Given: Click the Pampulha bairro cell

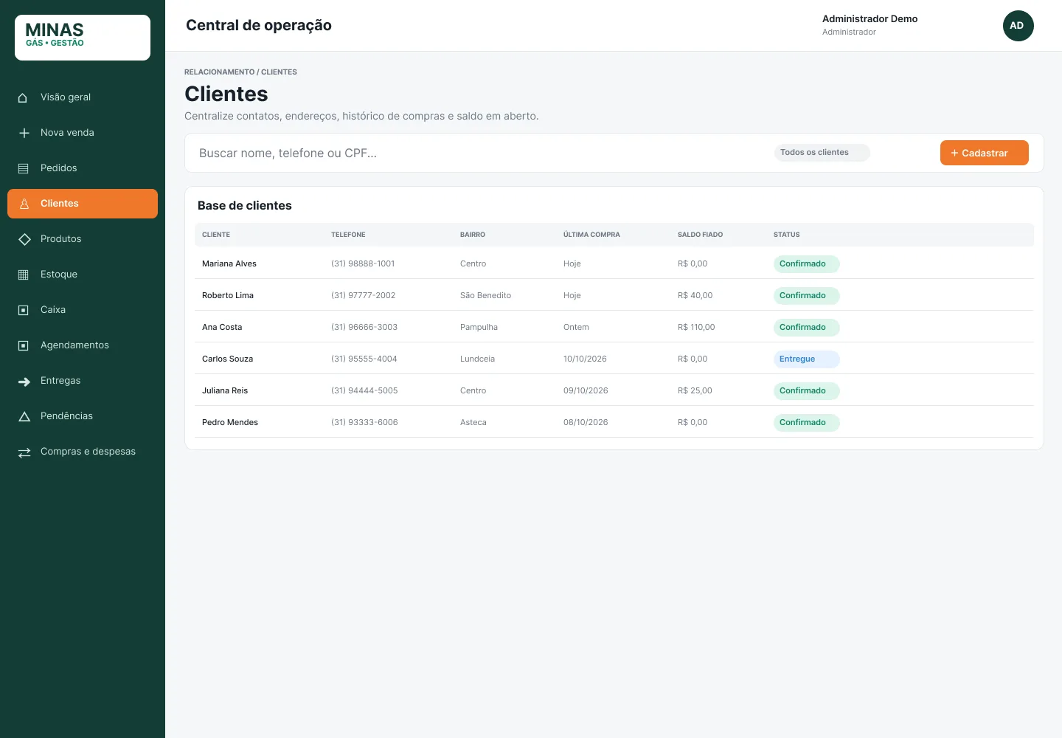Looking at the screenshot, I should tap(479, 327).
